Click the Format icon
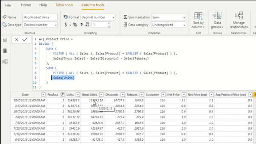The width and height of the screenshot is (256, 144). (66, 17)
